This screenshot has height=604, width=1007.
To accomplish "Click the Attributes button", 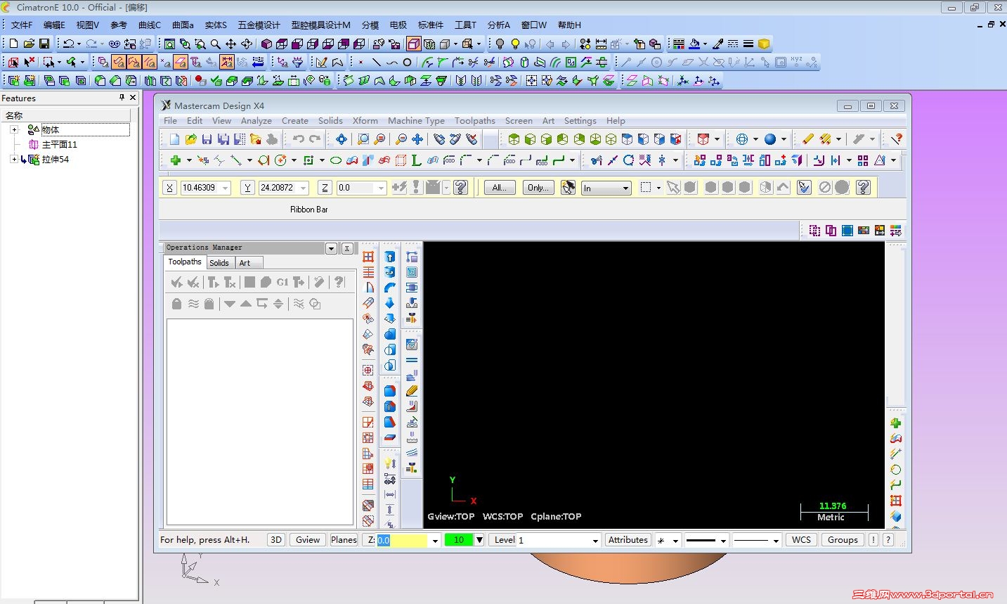I will (628, 540).
